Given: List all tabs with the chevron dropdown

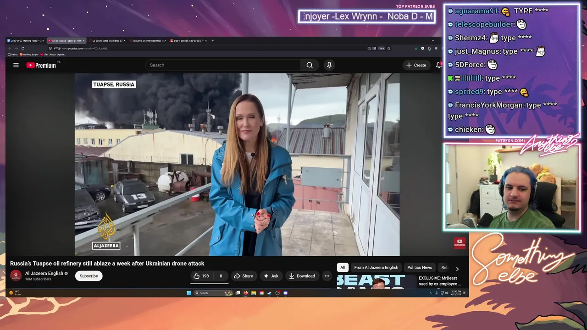Looking at the screenshot, I should click(x=433, y=40).
